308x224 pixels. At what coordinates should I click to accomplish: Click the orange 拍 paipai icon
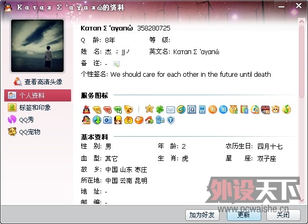click(x=213, y=109)
